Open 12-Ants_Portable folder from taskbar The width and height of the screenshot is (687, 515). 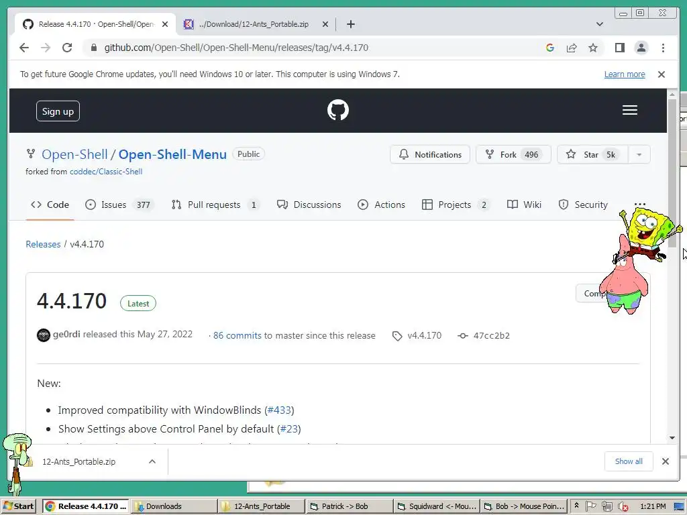click(x=261, y=506)
